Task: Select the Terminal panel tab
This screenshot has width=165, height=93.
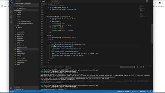Action: click(x=68, y=67)
